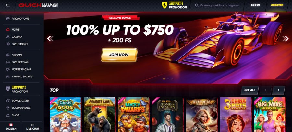Viewport: 292px width, 132px height.
Task: Show the previous banner slide
Action: click(x=50, y=39)
